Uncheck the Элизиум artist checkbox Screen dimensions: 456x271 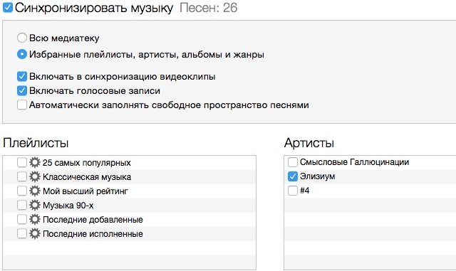(293, 176)
